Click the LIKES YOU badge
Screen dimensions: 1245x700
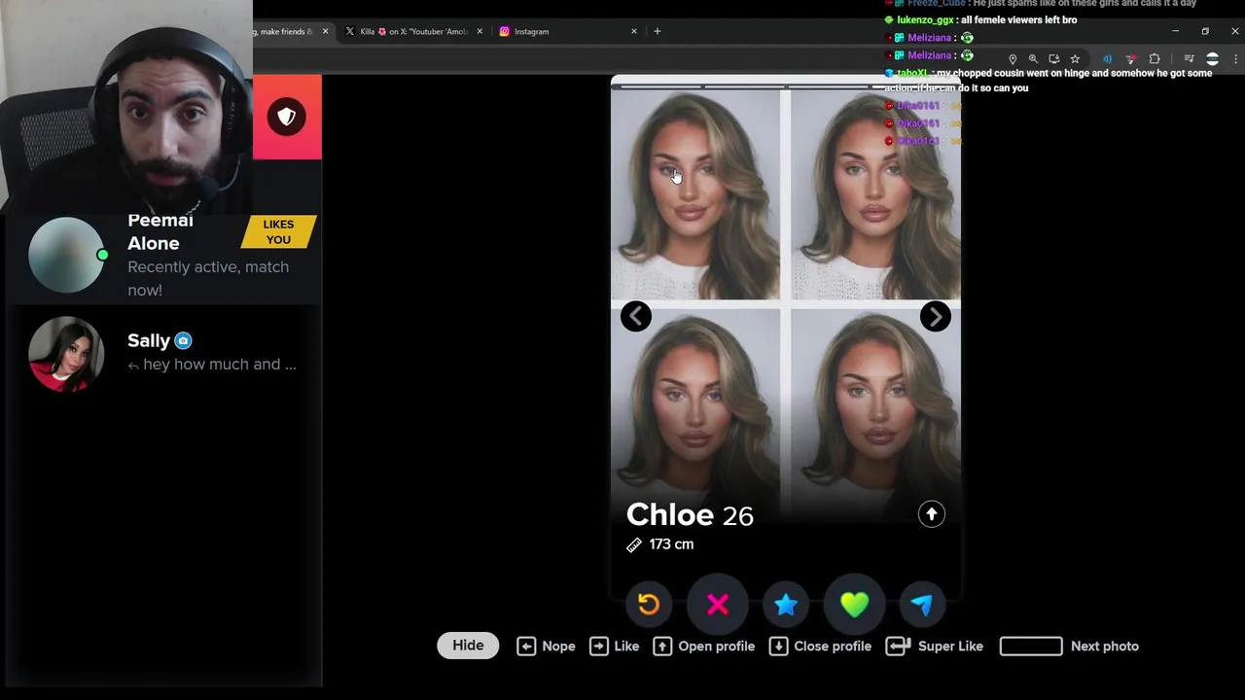click(x=278, y=231)
